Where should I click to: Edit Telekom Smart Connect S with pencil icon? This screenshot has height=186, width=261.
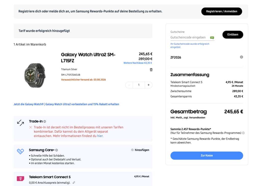[x=74, y=182]
